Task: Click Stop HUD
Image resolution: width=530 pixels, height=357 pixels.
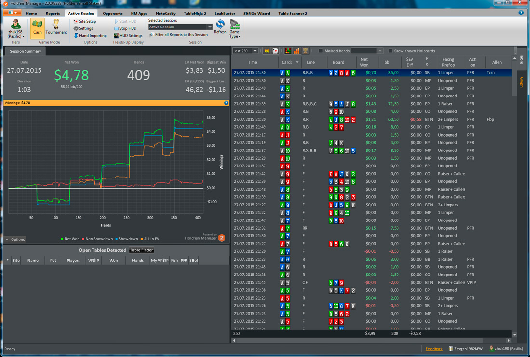Action: (125, 28)
